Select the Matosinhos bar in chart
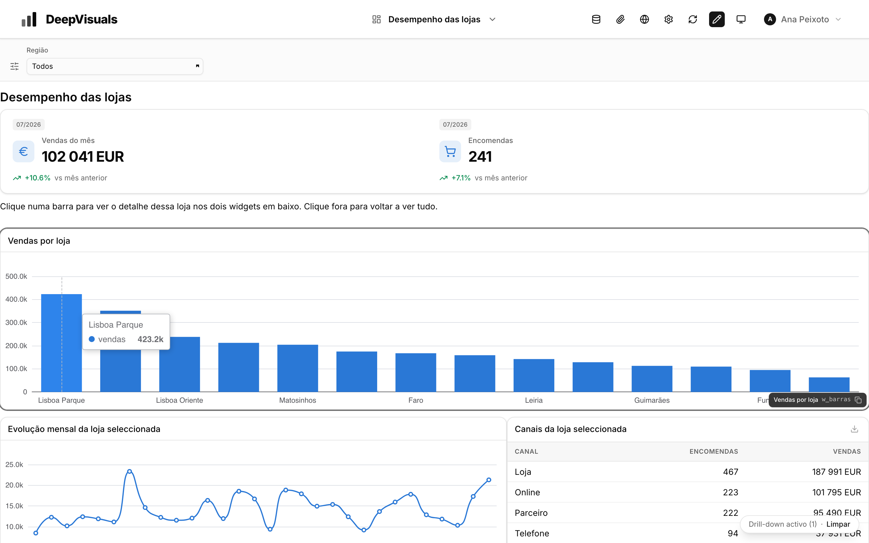Viewport: 869px width, 543px height. point(298,368)
